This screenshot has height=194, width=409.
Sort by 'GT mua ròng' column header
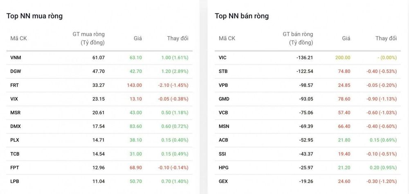pyautogui.click(x=88, y=38)
